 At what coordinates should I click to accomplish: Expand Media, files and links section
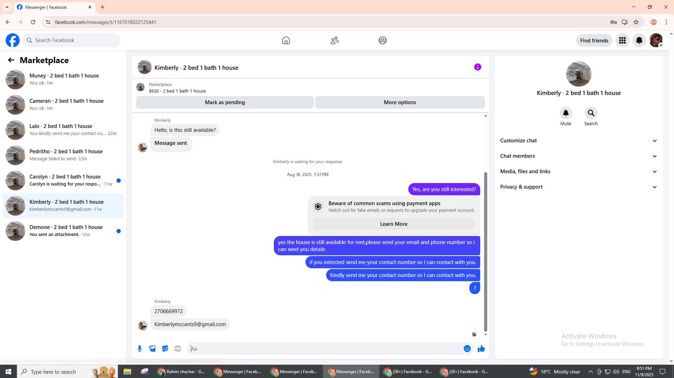[579, 171]
